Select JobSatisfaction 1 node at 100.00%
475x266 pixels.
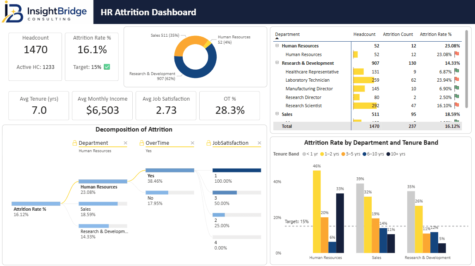point(236,170)
